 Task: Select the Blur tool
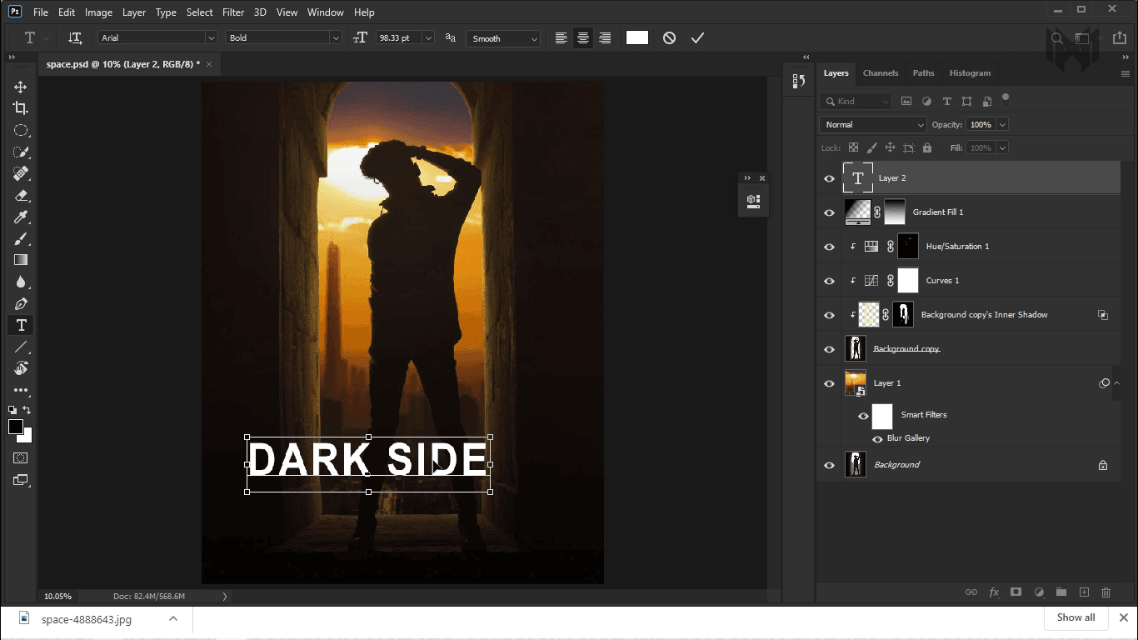click(x=21, y=282)
